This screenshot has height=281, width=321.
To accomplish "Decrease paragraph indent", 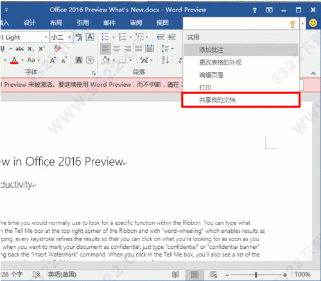I will click(160, 37).
